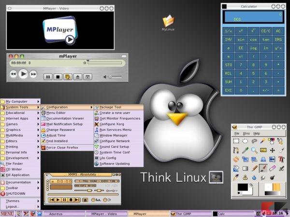The width and height of the screenshot is (290, 217).
Task: Click the mPlayer eject button
Action: coord(78,77)
